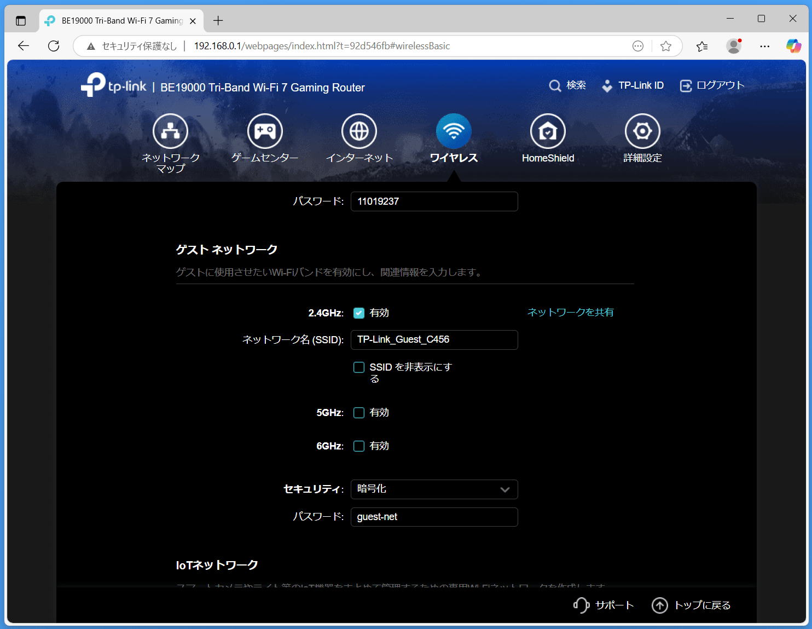The height and width of the screenshot is (629, 812).
Task: Click the browser address bar URL
Action: click(322, 46)
